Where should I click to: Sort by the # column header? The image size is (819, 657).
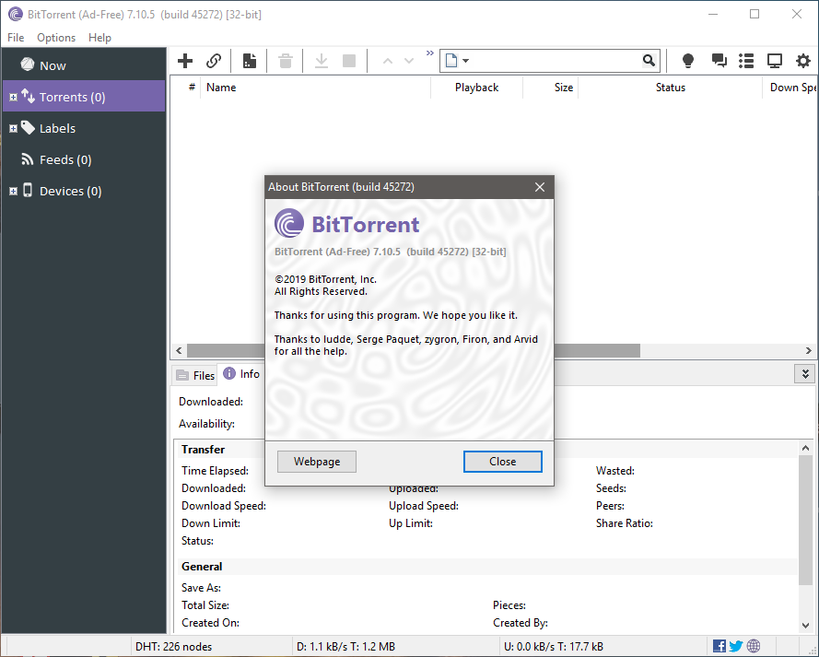point(192,88)
